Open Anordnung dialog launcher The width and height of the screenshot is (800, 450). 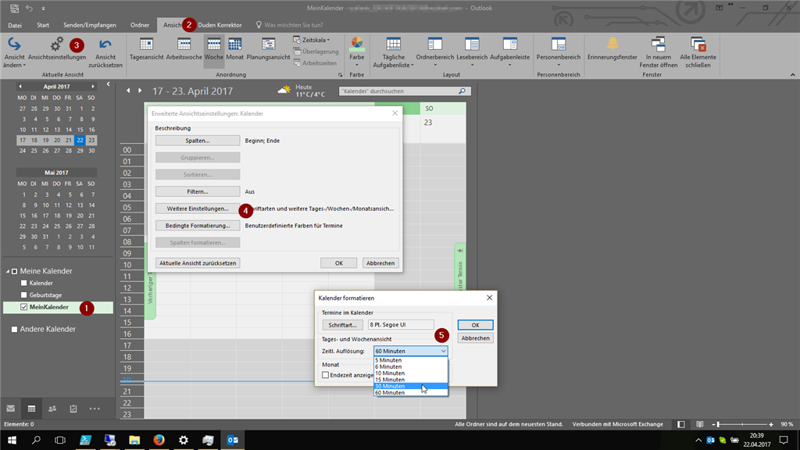coord(341,75)
